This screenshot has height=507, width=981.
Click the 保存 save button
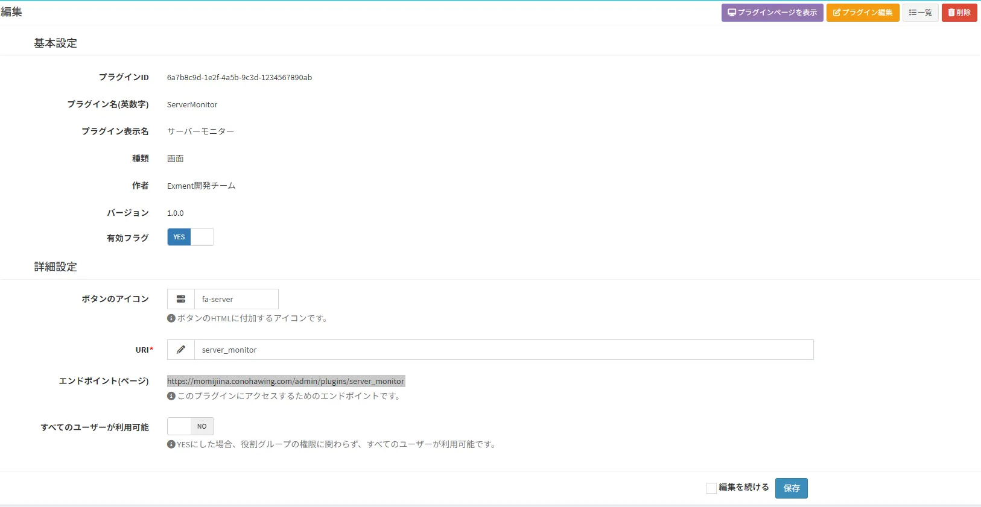(x=791, y=488)
